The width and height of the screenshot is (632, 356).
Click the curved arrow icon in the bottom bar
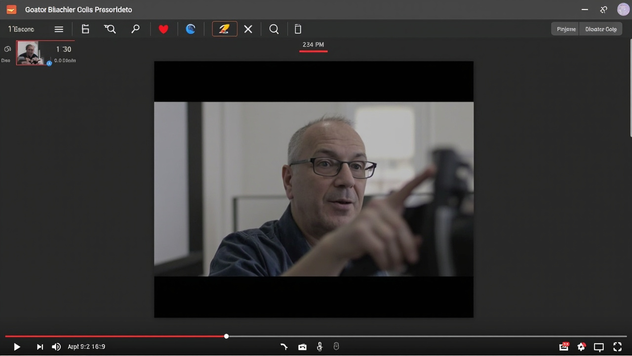coord(284,347)
